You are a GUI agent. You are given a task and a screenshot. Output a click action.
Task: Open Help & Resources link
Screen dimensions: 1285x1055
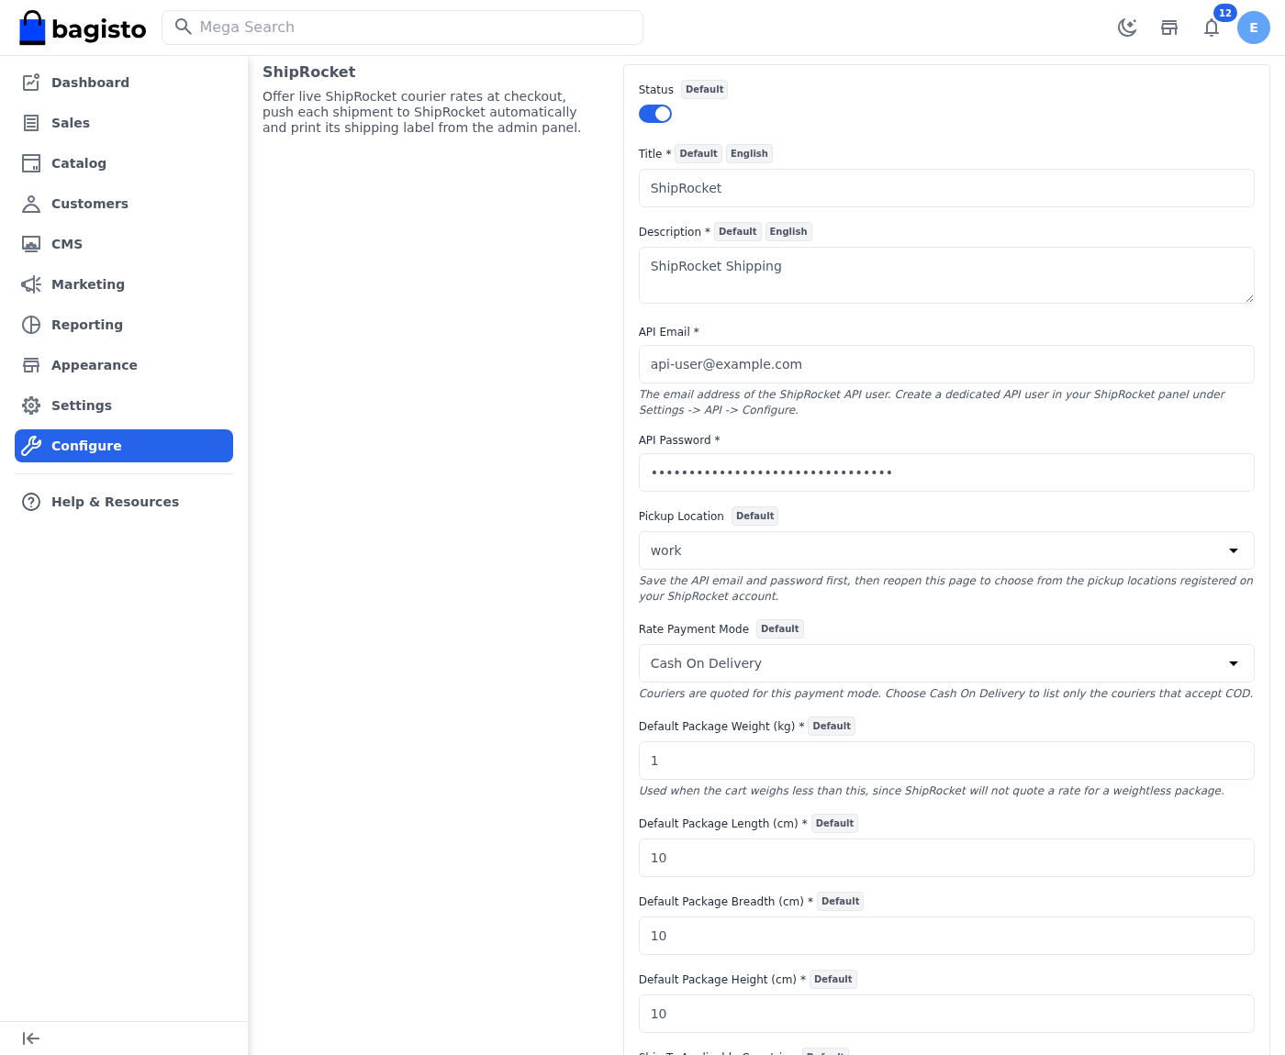124,502
